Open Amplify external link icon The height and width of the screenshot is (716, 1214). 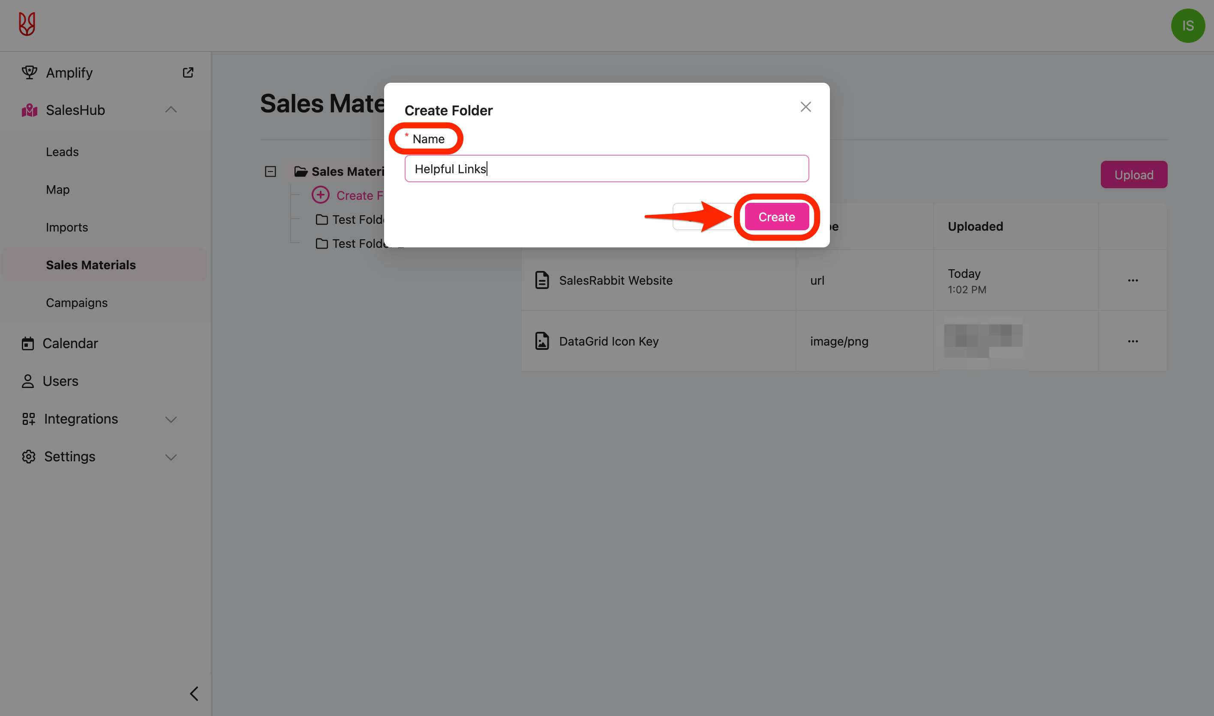pyautogui.click(x=188, y=72)
